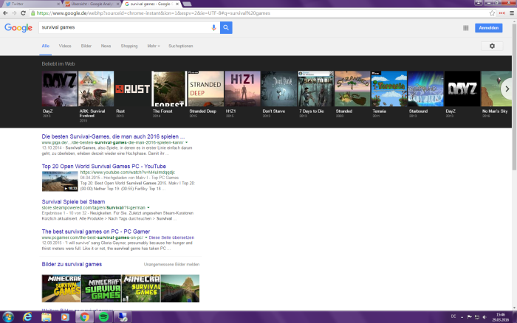
Task: Select the Bilder search tab
Action: click(86, 46)
